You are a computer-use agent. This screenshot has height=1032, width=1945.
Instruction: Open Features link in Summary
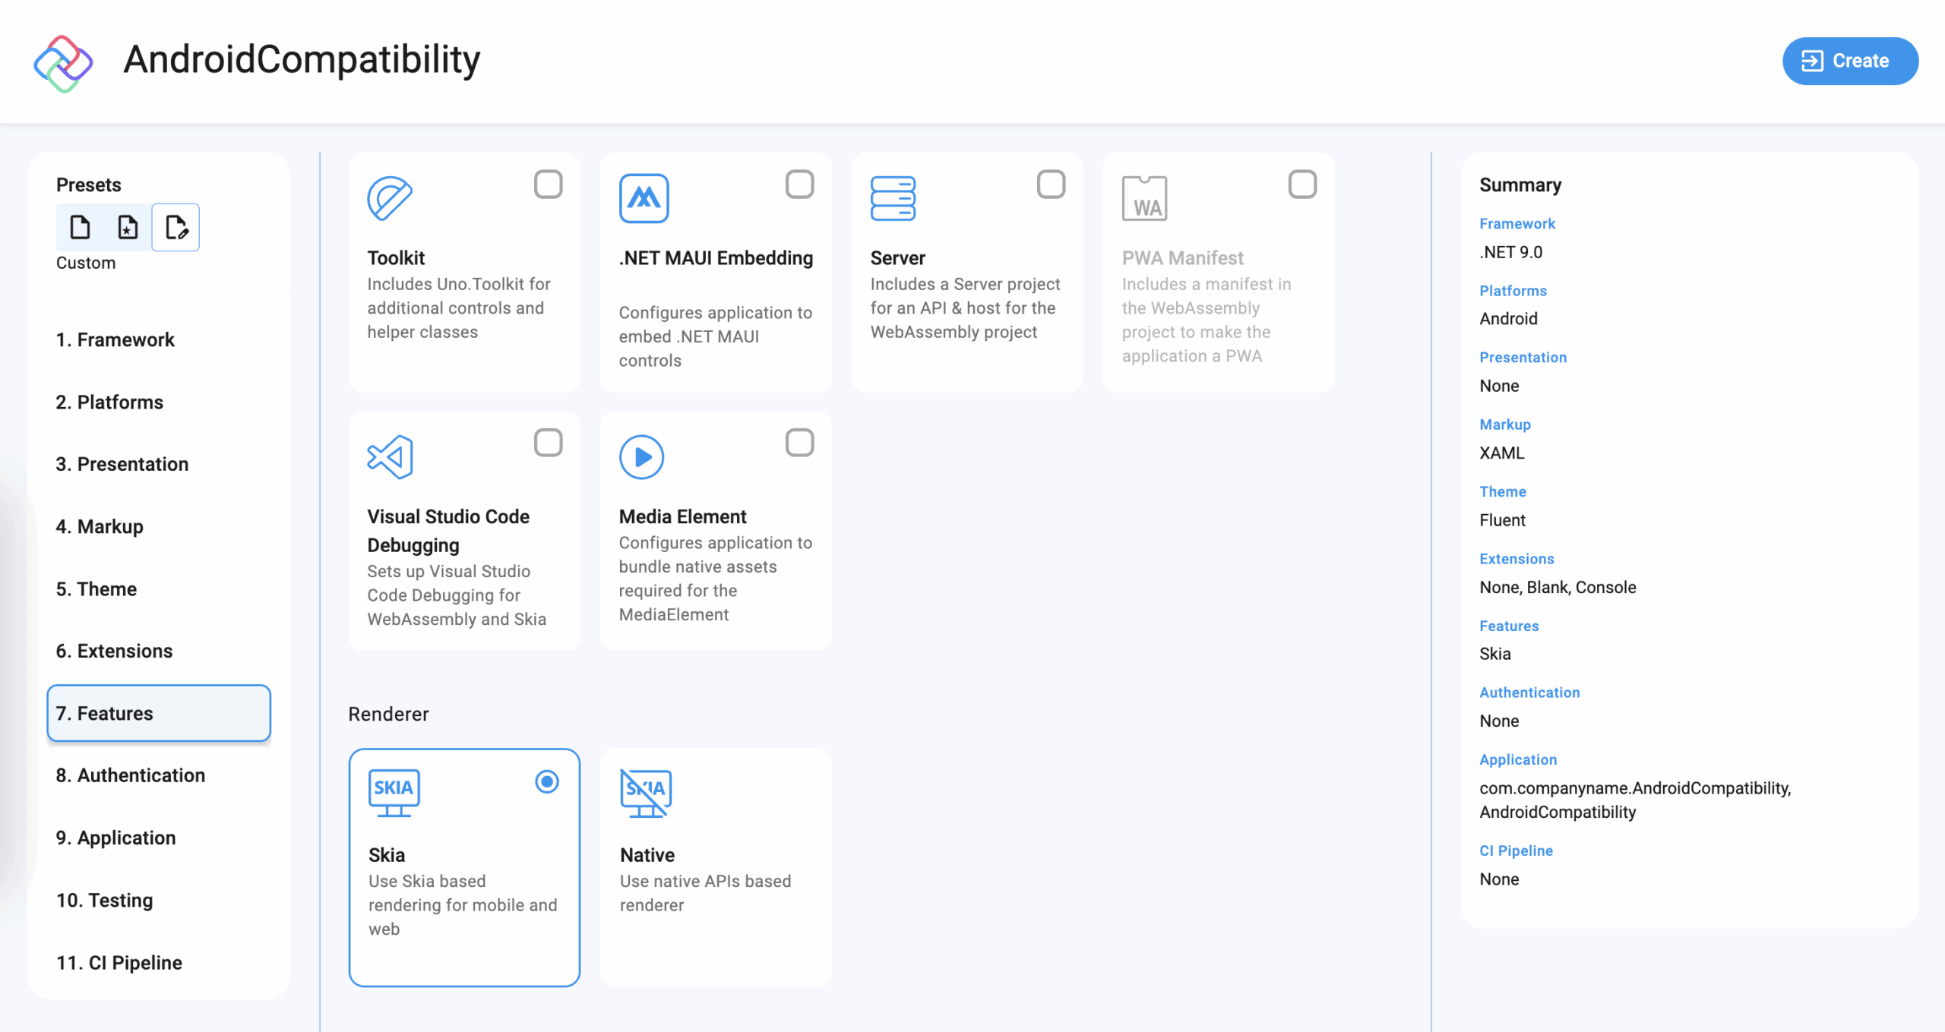pyautogui.click(x=1508, y=626)
